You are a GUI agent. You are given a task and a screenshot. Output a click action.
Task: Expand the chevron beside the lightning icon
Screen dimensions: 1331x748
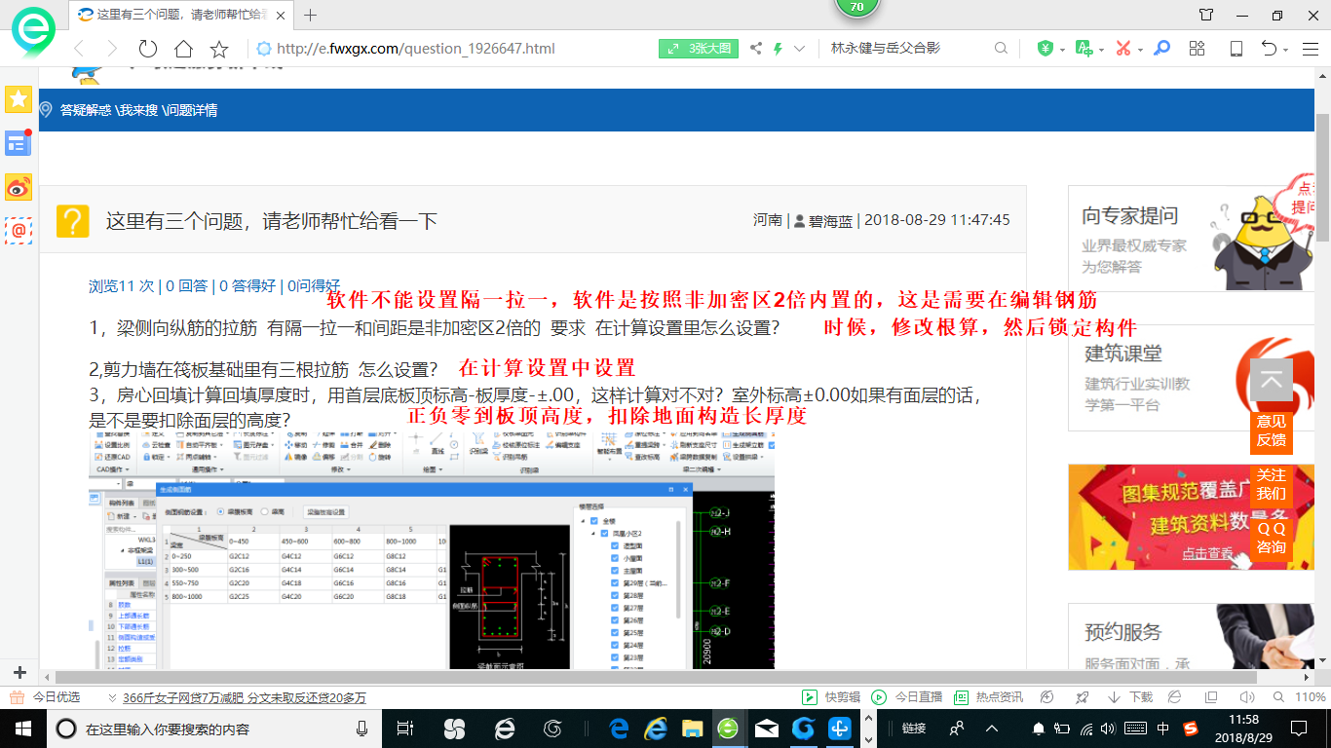click(800, 49)
